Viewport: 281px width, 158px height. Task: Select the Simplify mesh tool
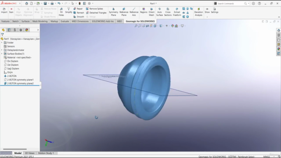68,11
